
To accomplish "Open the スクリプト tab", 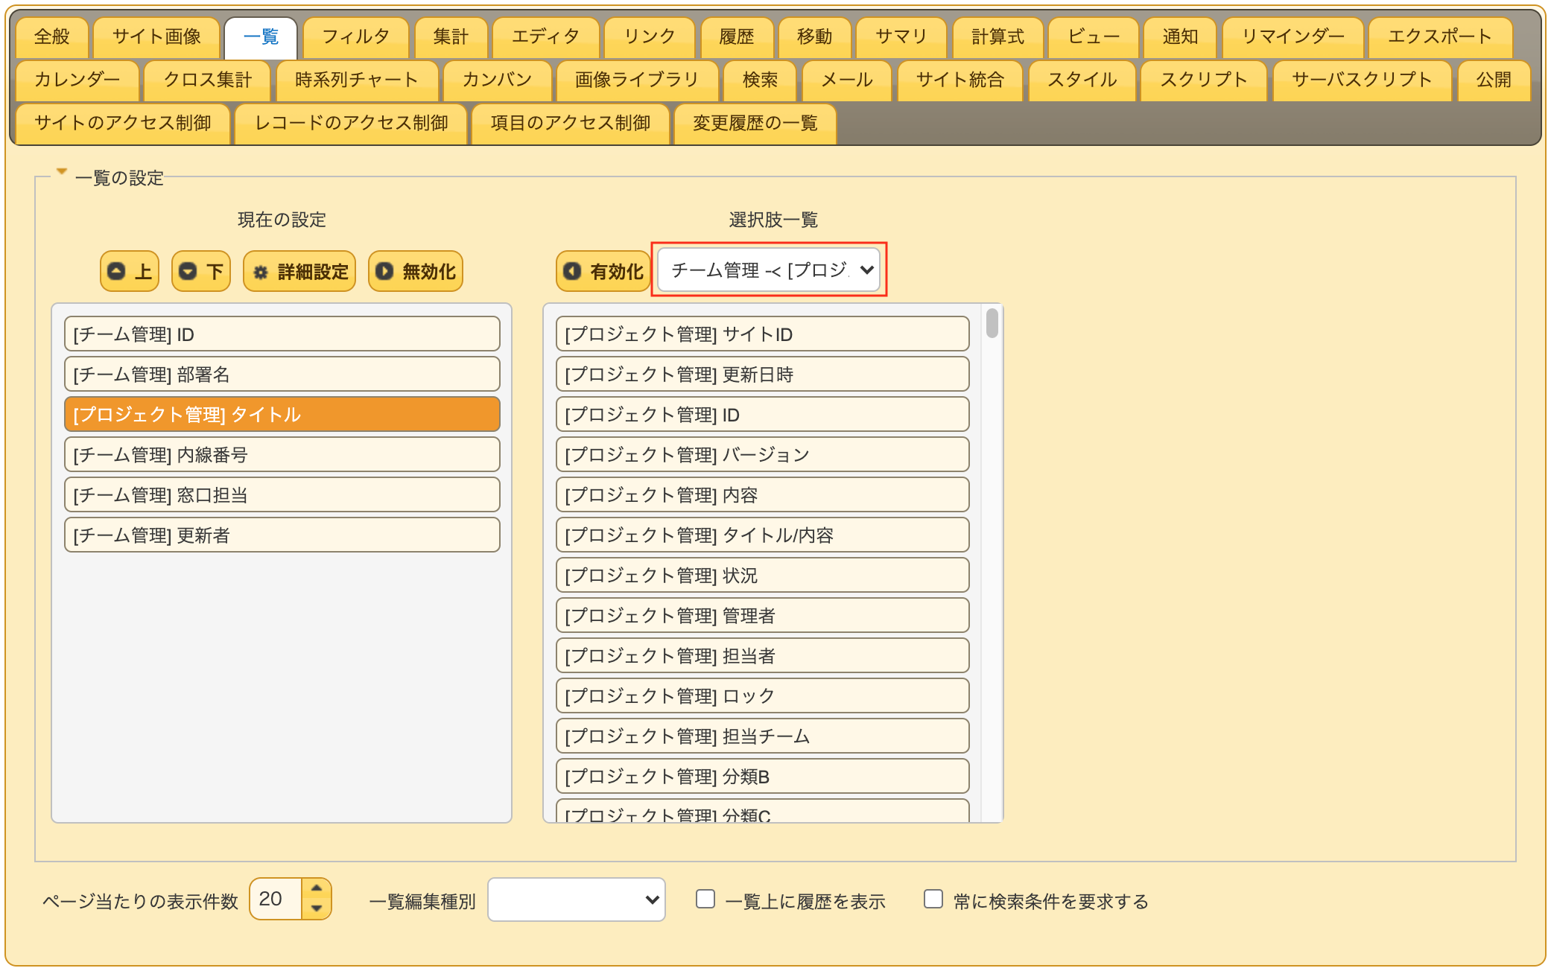I will [1204, 80].
